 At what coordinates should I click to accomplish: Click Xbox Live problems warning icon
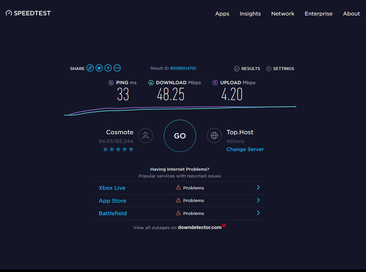178,187
